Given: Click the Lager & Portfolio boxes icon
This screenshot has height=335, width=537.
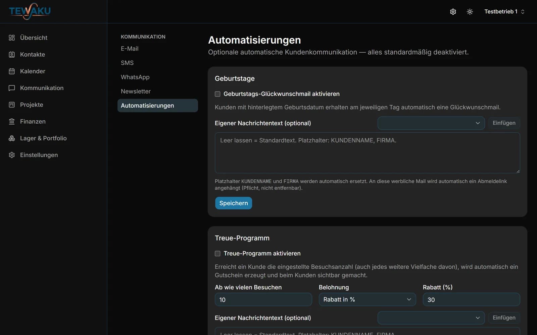Looking at the screenshot, I should coord(12,138).
